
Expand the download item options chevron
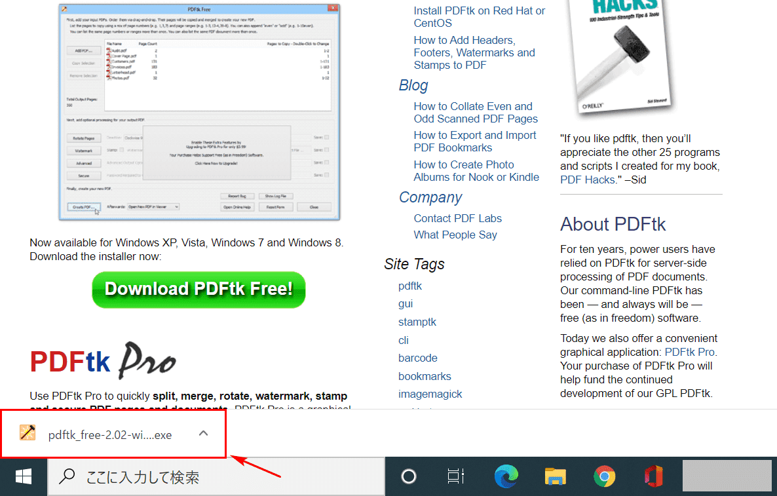203,434
